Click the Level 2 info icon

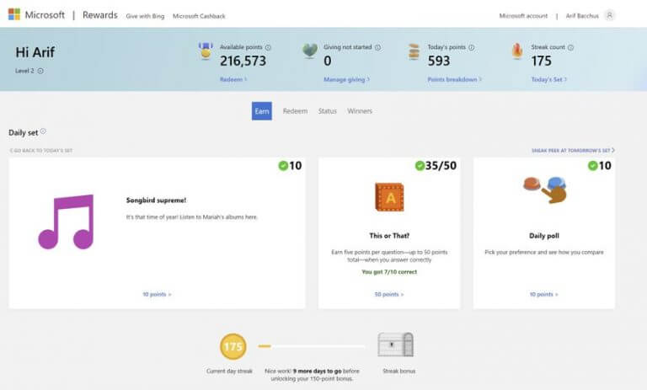40,71
